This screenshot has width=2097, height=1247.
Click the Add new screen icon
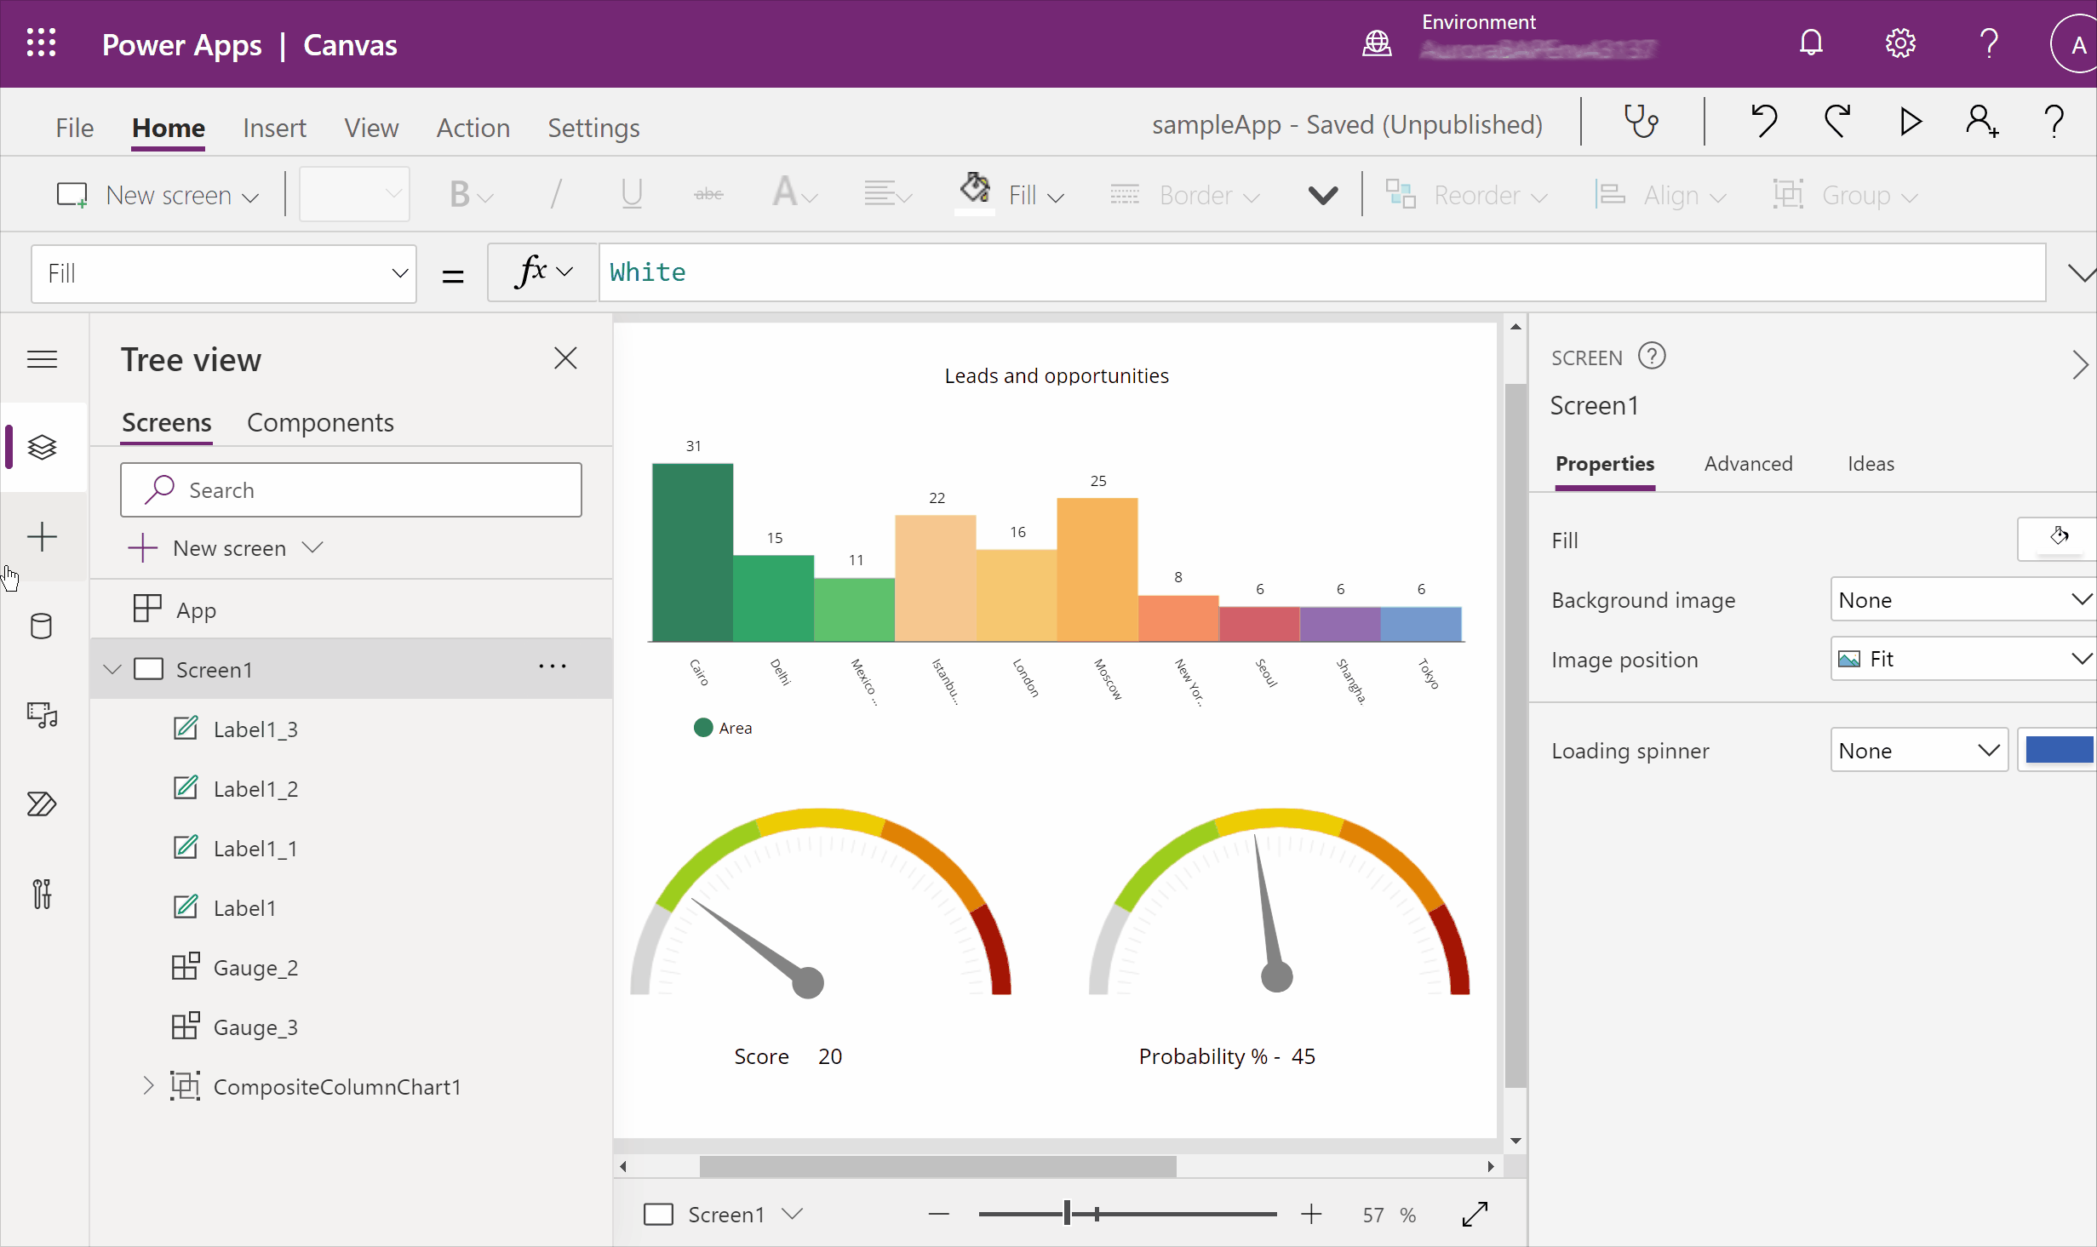40,537
